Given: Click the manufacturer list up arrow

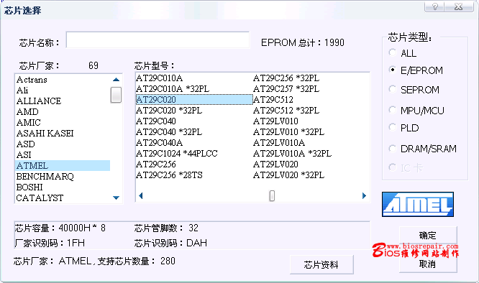Looking at the screenshot, I should [116, 80].
